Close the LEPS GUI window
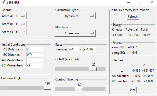The height and width of the screenshot is (96, 157). coord(152,2)
